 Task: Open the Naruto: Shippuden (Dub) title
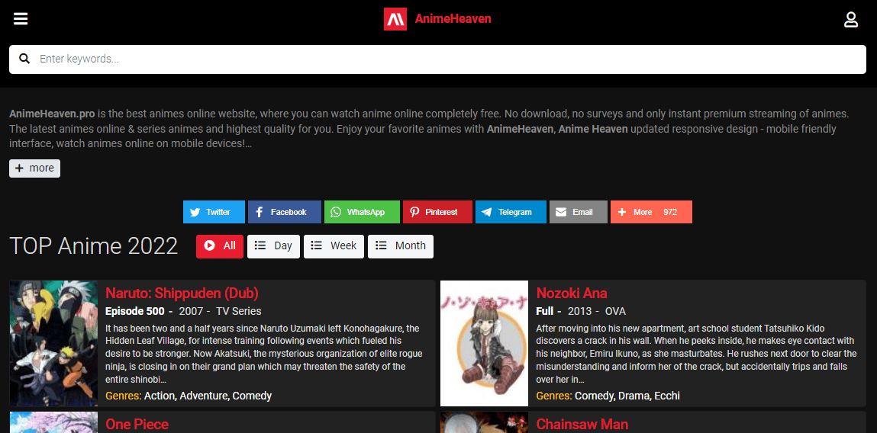(x=182, y=293)
